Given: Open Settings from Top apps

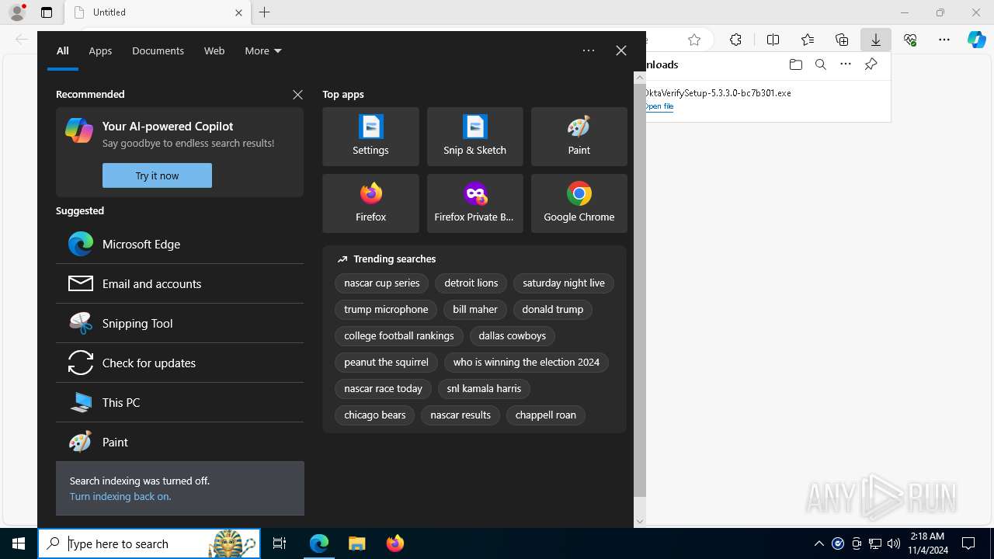Looking at the screenshot, I should [x=370, y=137].
